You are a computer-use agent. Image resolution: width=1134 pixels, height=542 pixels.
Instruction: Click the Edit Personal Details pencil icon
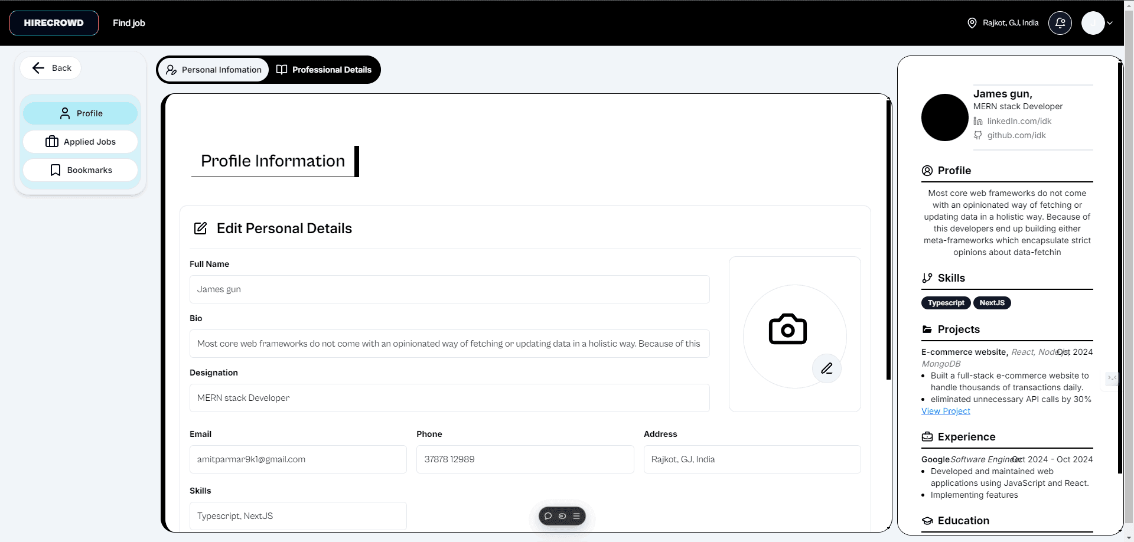pyautogui.click(x=201, y=228)
